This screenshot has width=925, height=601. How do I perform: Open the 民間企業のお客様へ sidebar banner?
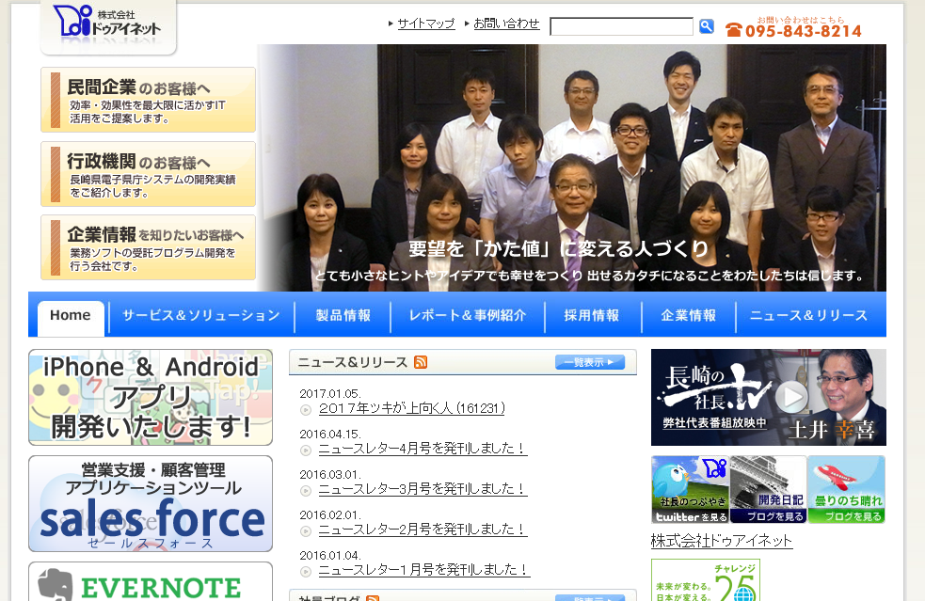click(148, 100)
